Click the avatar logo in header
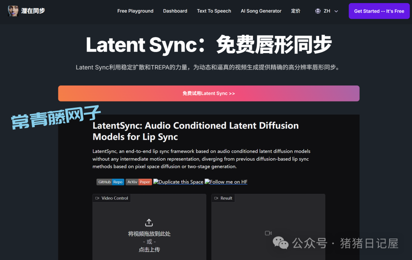This screenshot has width=412, height=260. 13,11
